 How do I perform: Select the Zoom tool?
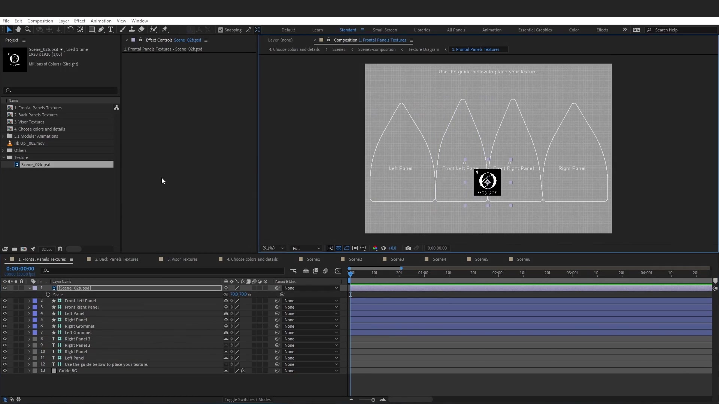(28, 30)
